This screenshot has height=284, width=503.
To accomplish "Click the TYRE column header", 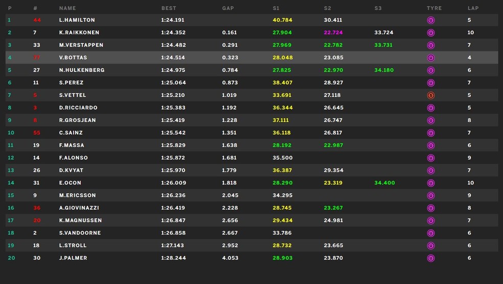I will point(434,8).
